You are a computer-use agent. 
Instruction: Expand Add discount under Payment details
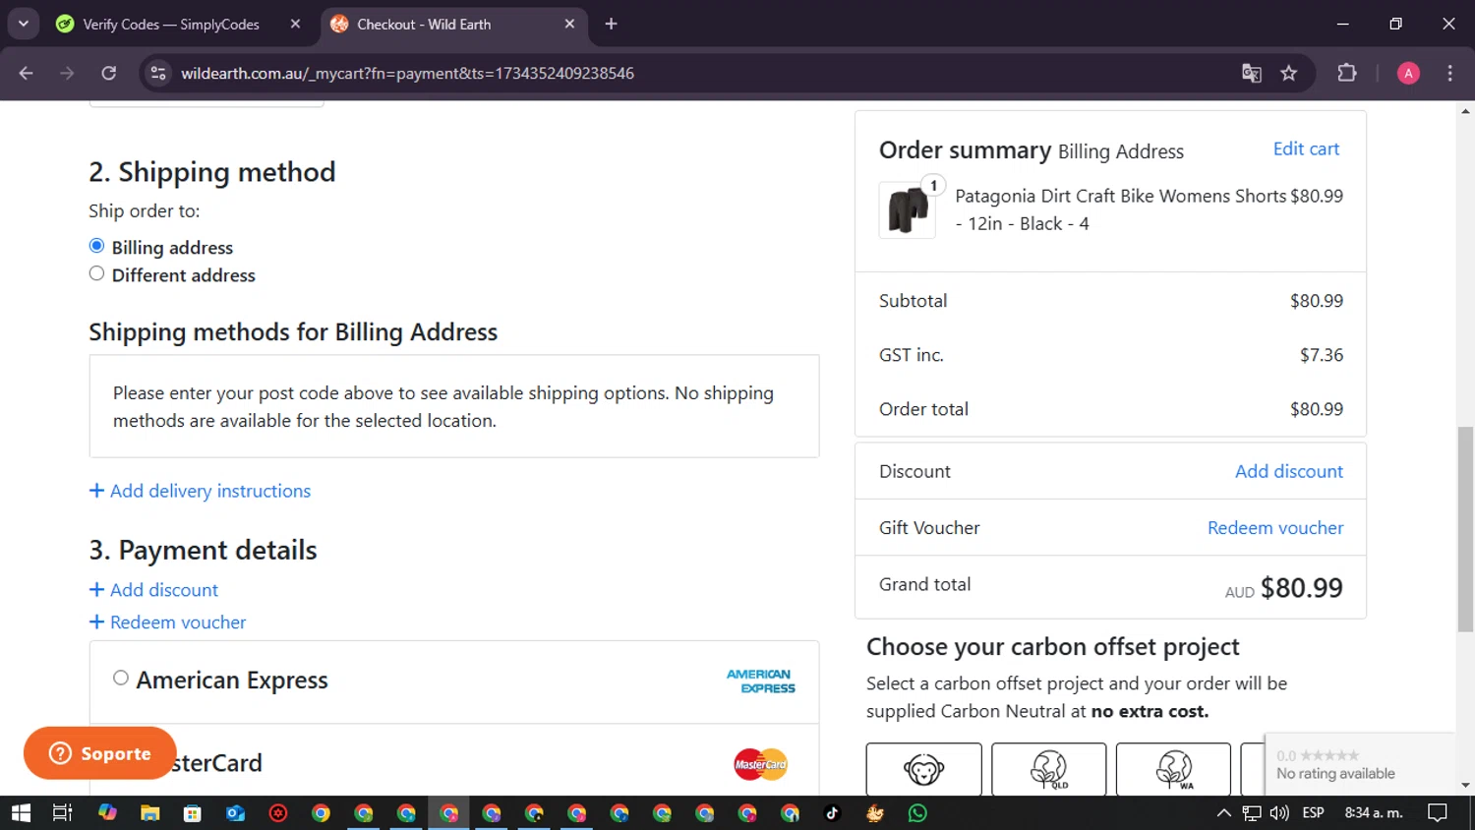(x=153, y=590)
